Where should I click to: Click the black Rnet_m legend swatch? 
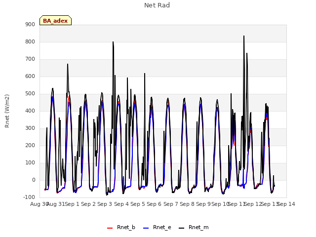pos(182,228)
